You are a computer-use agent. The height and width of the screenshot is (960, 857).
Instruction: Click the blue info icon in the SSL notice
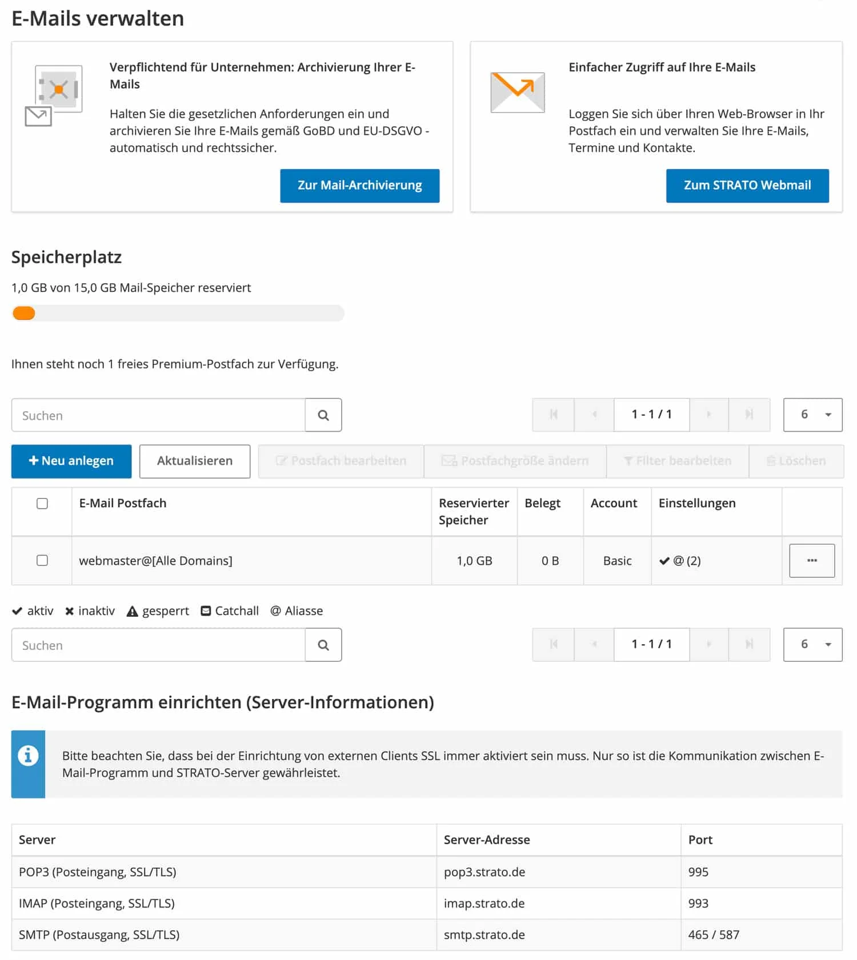pyautogui.click(x=28, y=756)
